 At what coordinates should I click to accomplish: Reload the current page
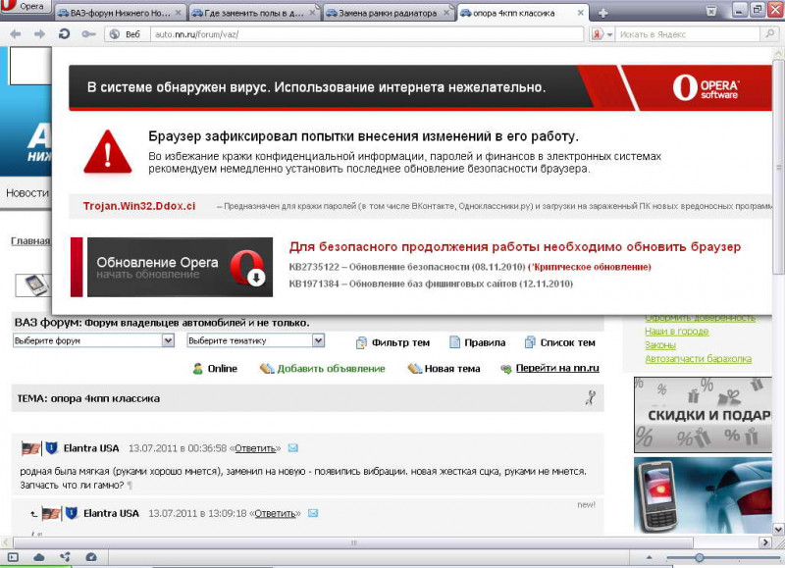click(x=64, y=34)
